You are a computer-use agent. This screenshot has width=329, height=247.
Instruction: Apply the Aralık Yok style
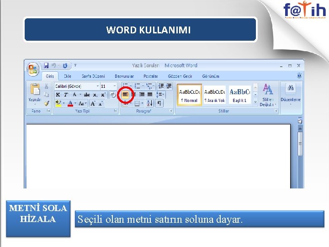pyautogui.click(x=215, y=95)
